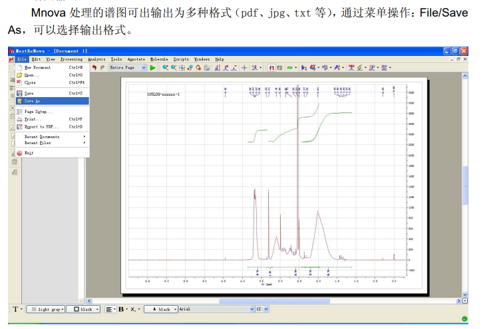
Task: Click the red X Close document icon
Action: [x=19, y=82]
